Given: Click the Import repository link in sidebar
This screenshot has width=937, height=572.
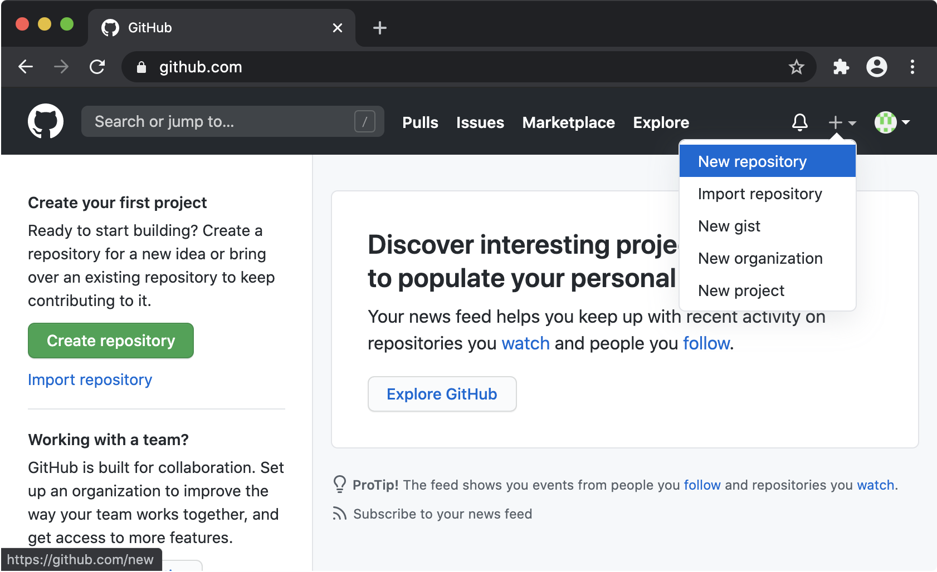Looking at the screenshot, I should pos(90,379).
